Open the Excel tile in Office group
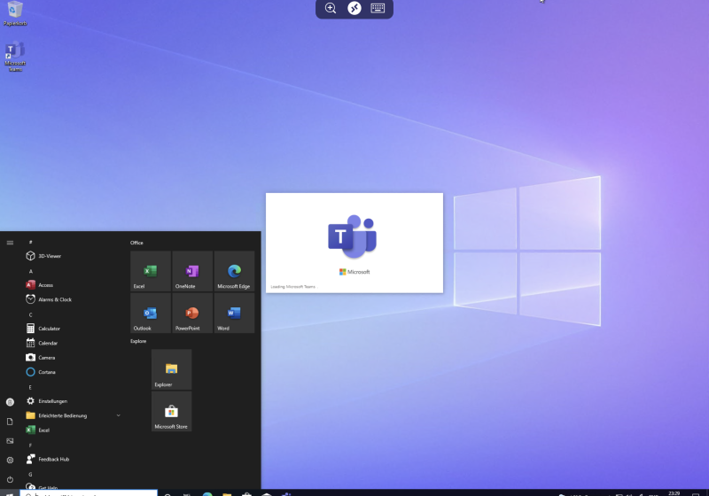The height and width of the screenshot is (496, 709). pyautogui.click(x=150, y=271)
